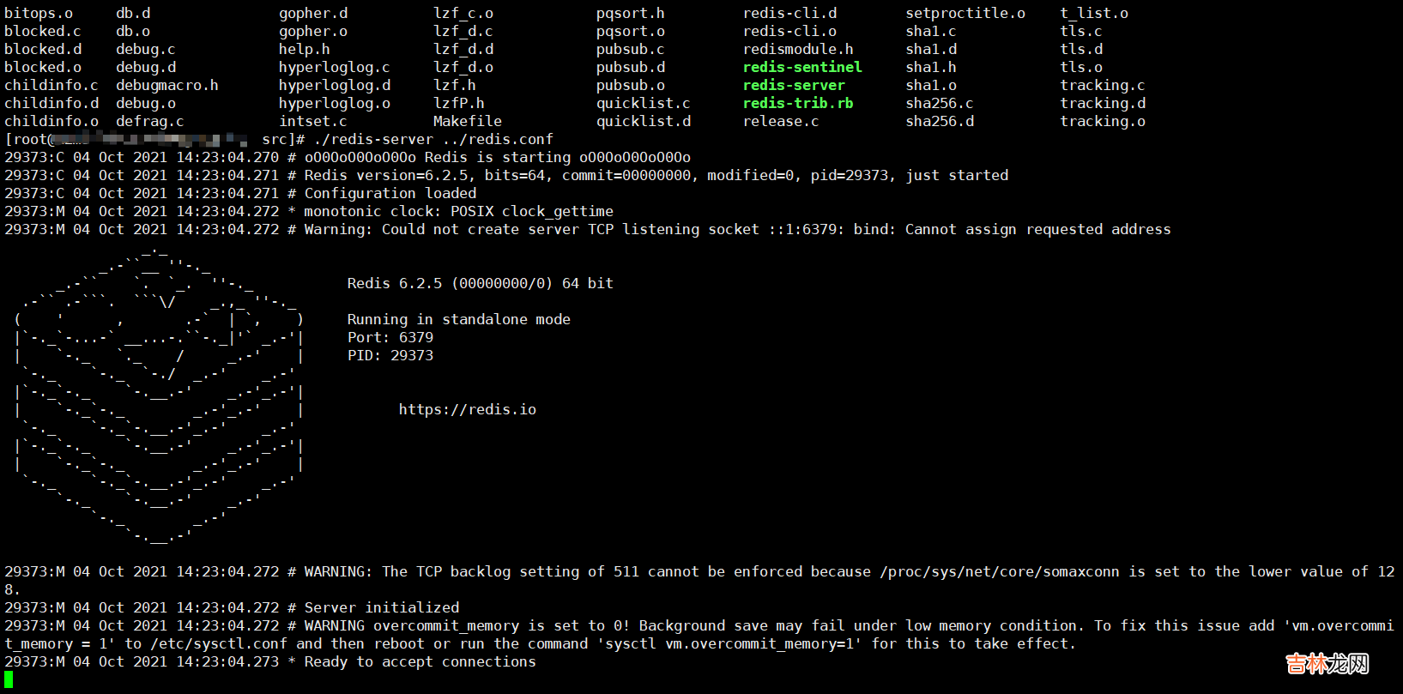Select the Makefile entry in listing
The image size is (1403, 694).
point(468,121)
